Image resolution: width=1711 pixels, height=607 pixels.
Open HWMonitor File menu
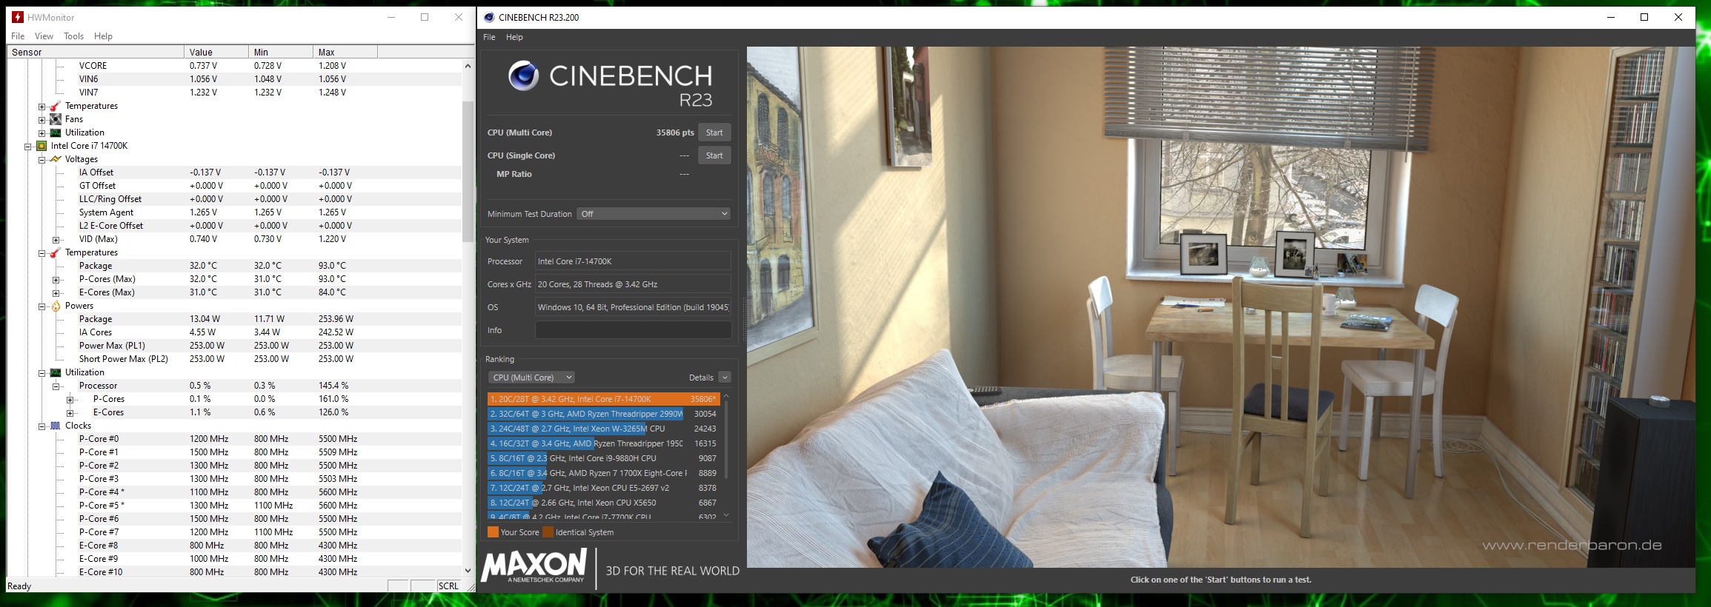coord(18,36)
